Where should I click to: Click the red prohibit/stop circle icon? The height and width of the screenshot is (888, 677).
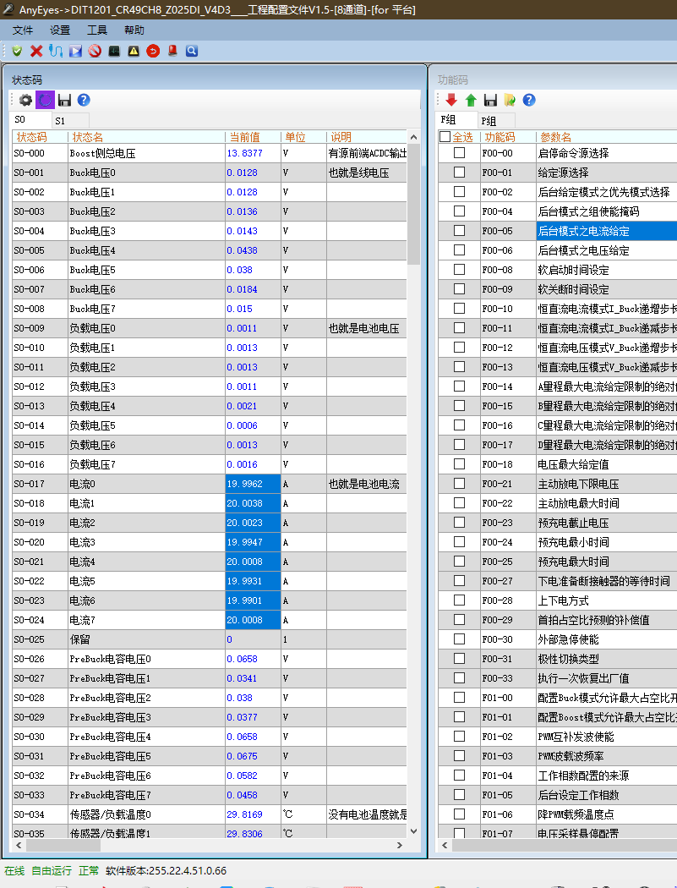coord(95,51)
